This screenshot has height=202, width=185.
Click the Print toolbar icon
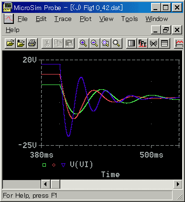[x=32, y=43]
